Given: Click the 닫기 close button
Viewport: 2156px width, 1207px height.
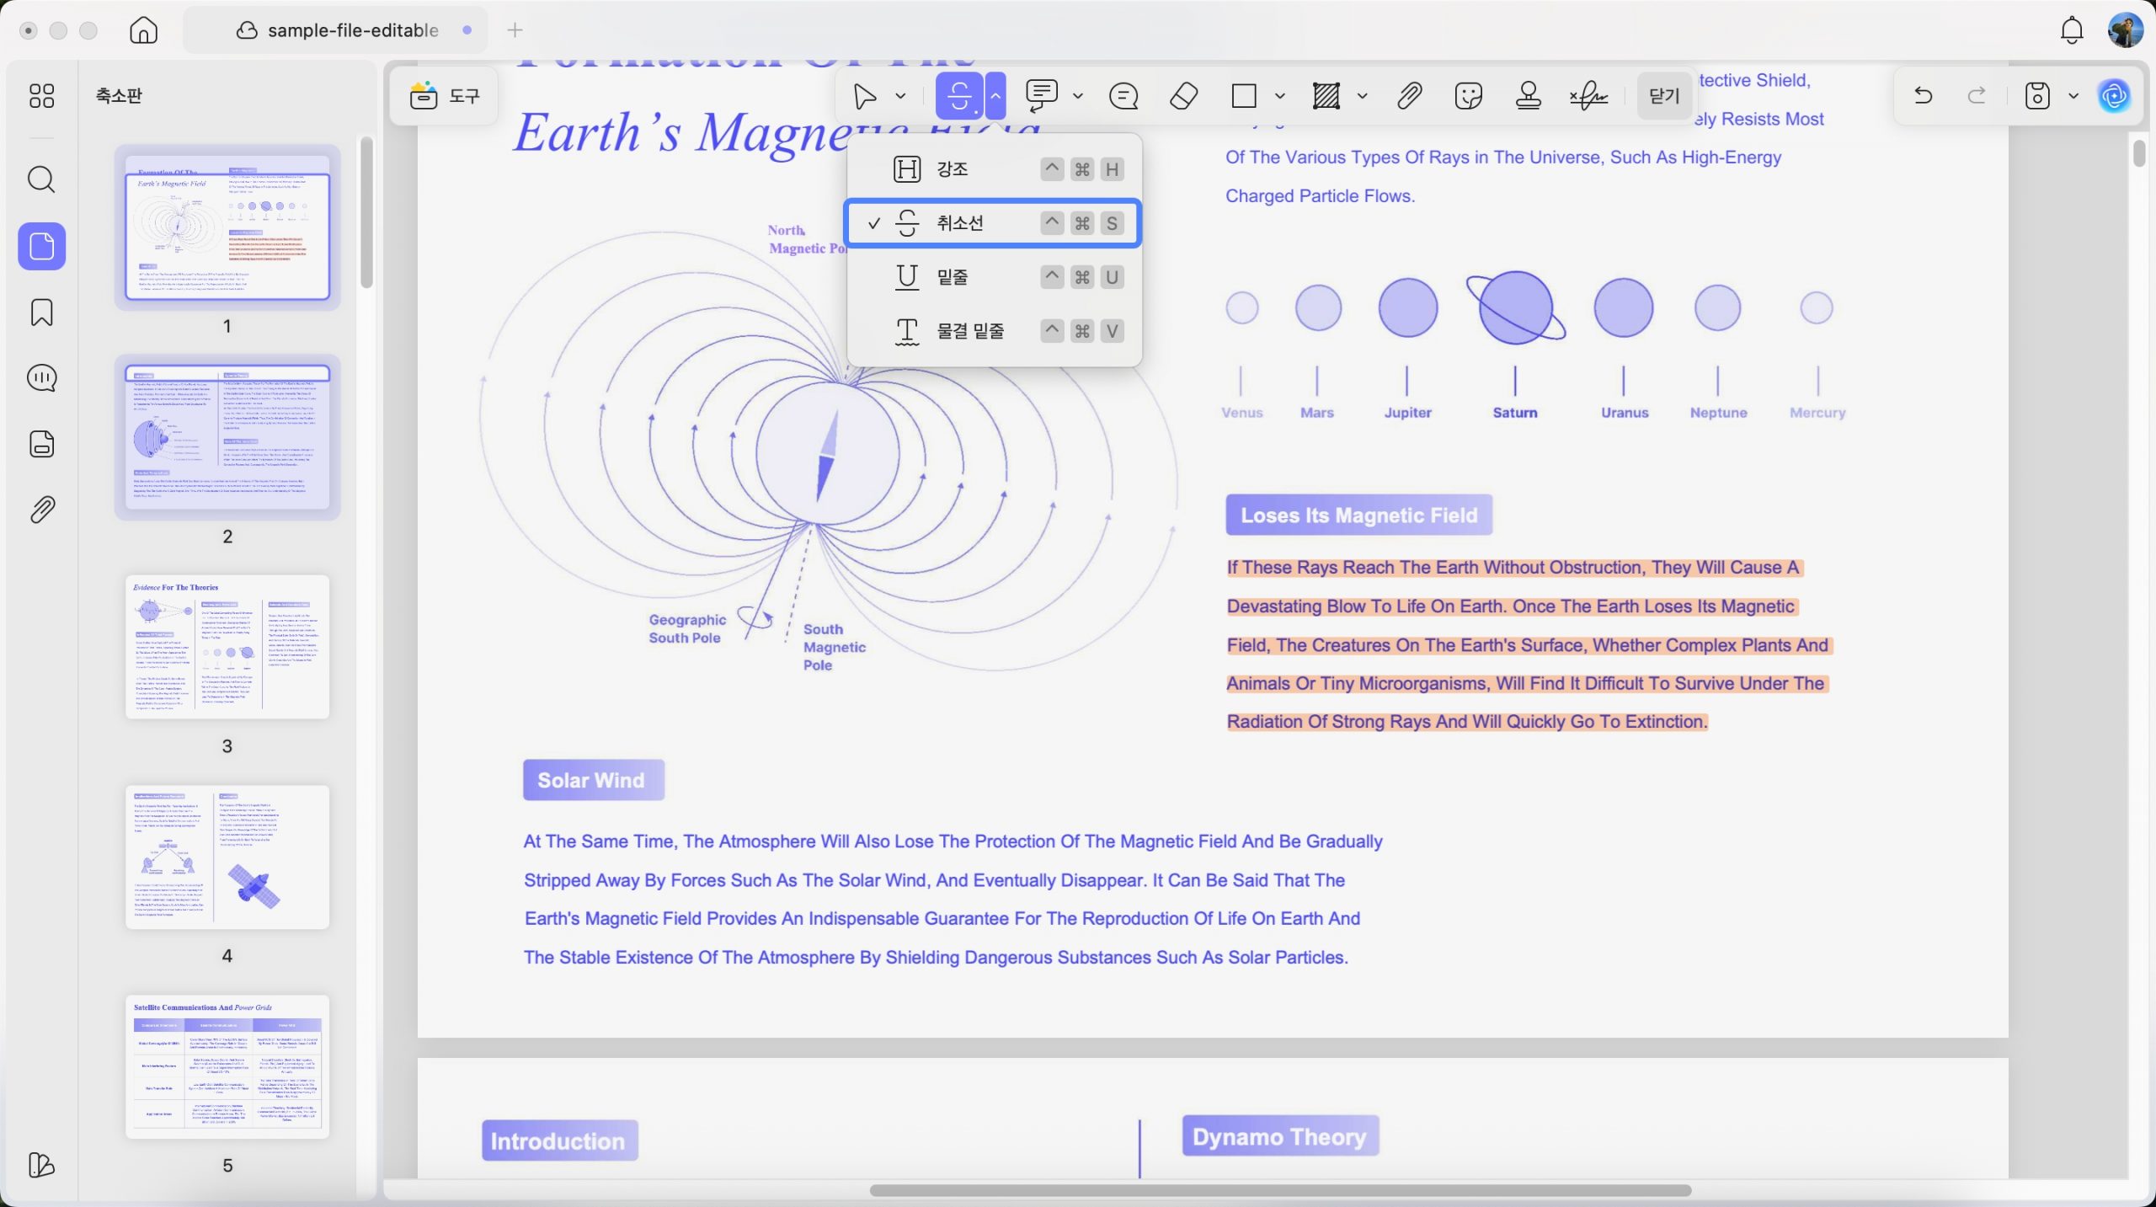Looking at the screenshot, I should click(1664, 96).
